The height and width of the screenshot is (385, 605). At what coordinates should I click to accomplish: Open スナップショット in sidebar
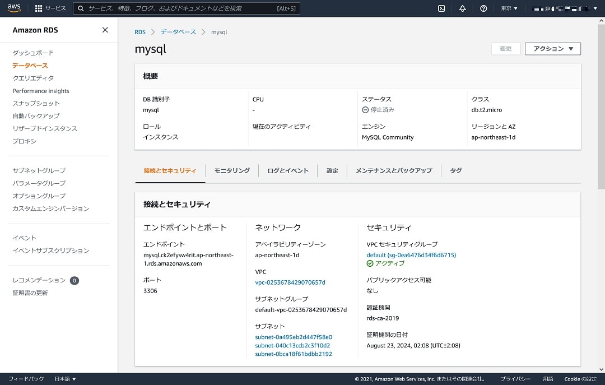pyautogui.click(x=36, y=103)
